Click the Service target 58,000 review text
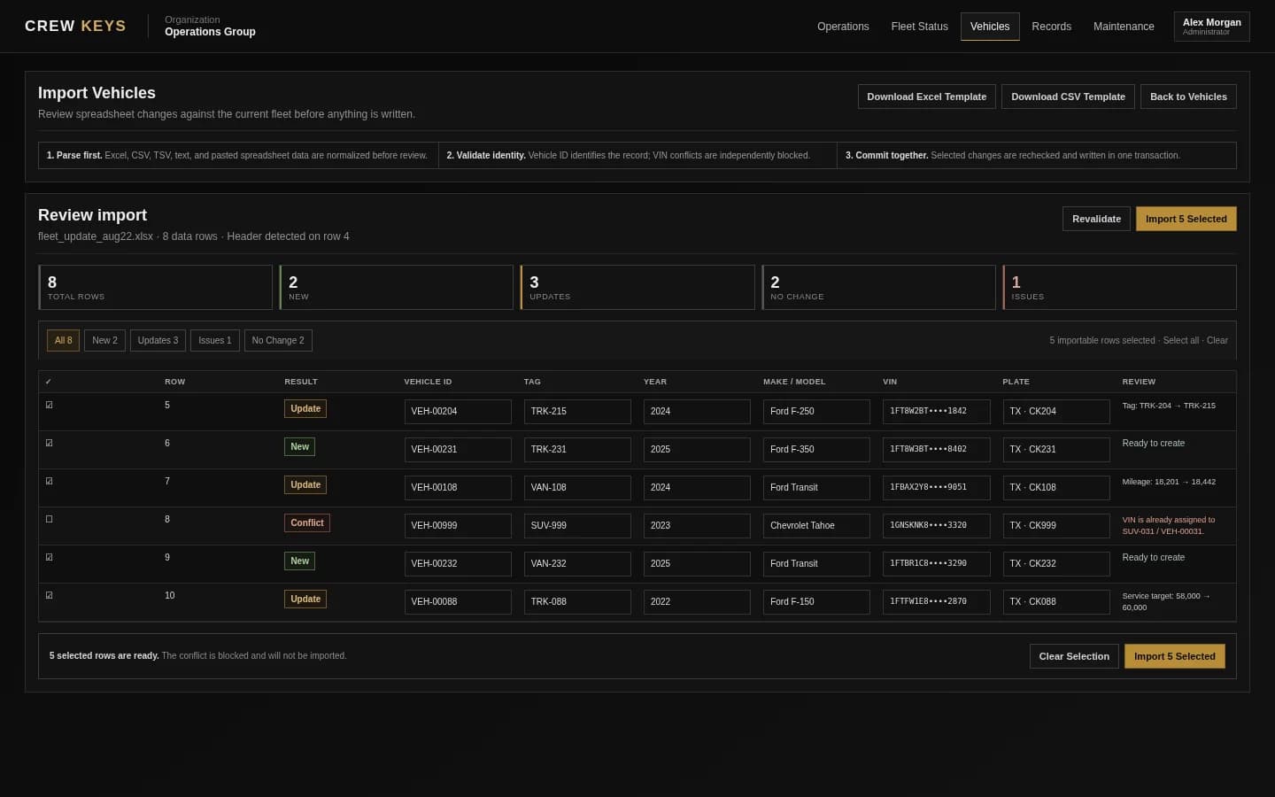1275x797 pixels. pyautogui.click(x=1166, y=601)
